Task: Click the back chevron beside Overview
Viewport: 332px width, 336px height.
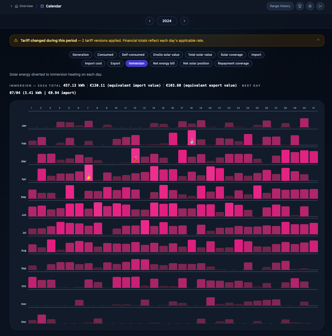Action: (11, 6)
